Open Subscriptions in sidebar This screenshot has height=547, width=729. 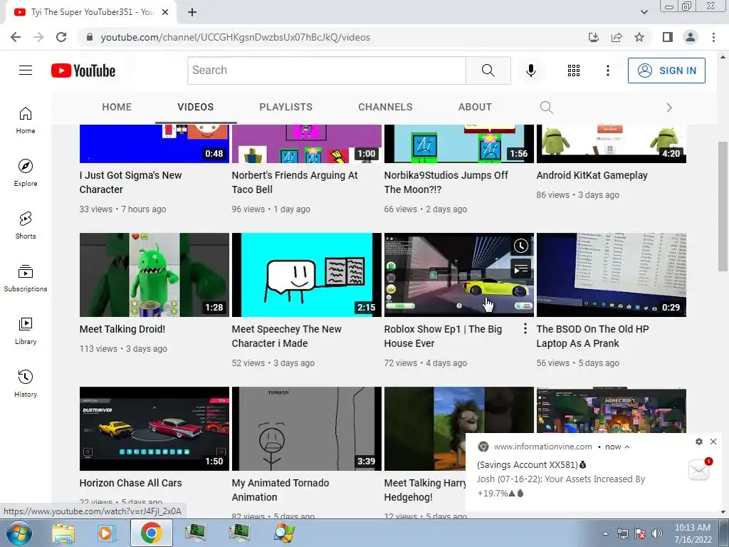(26, 278)
